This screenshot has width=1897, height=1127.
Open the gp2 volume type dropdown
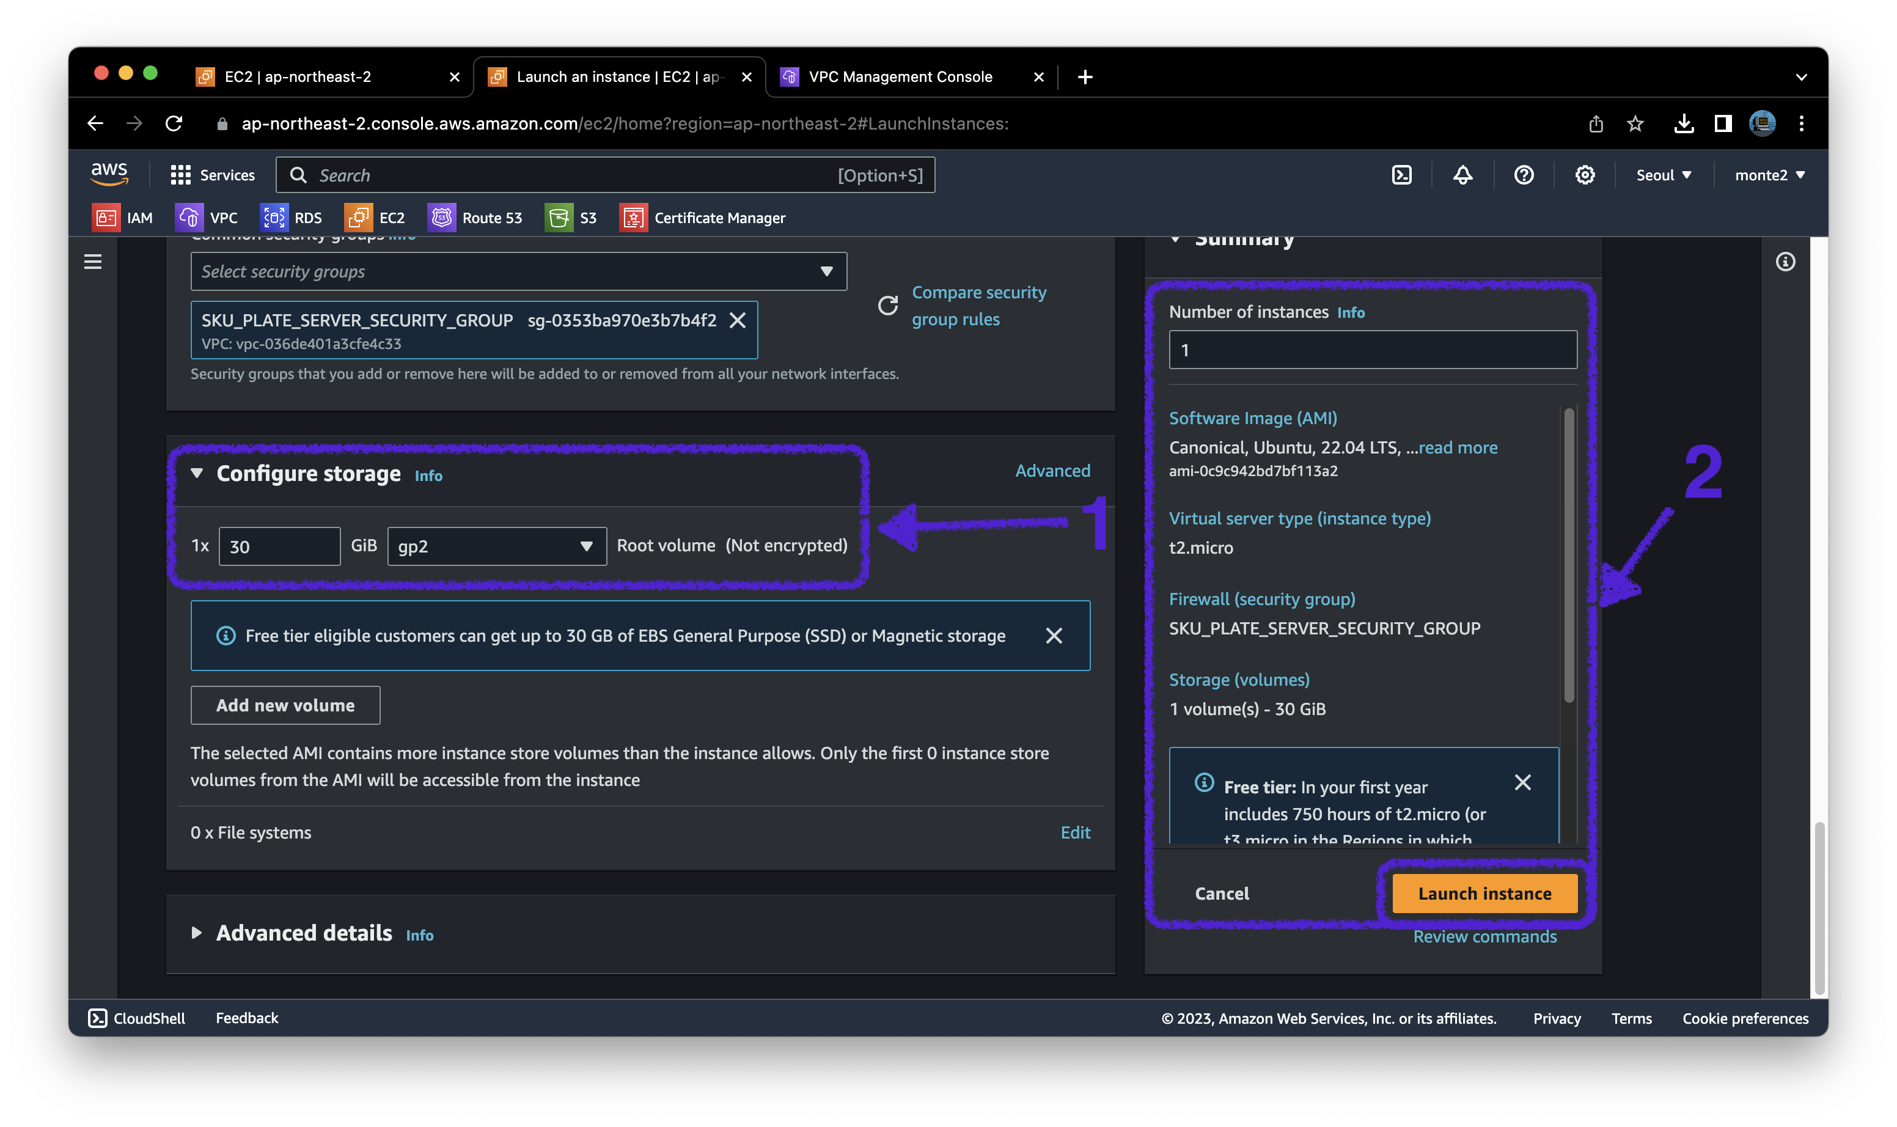(497, 546)
